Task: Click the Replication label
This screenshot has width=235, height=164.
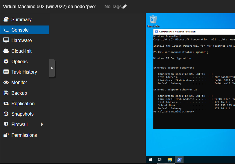Action: pos(23,104)
